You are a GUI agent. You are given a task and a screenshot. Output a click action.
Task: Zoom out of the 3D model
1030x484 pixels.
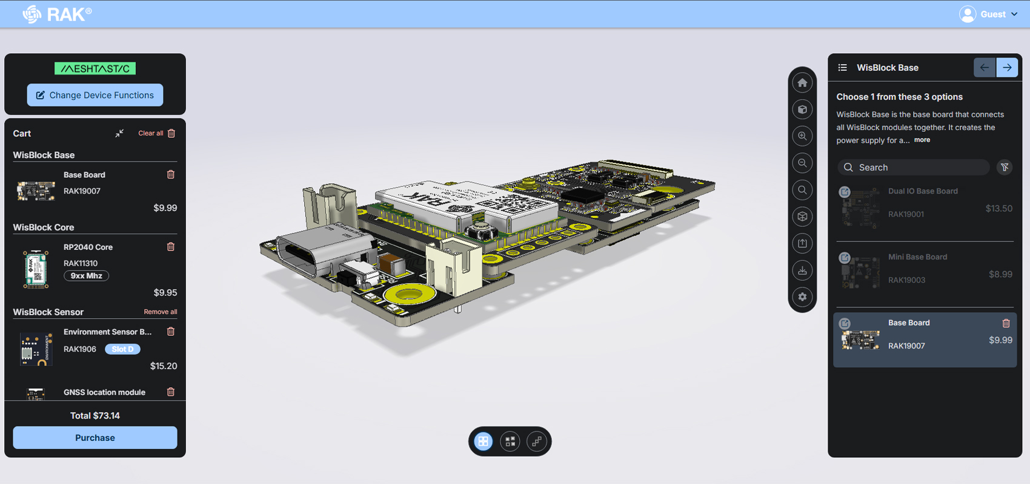803,163
